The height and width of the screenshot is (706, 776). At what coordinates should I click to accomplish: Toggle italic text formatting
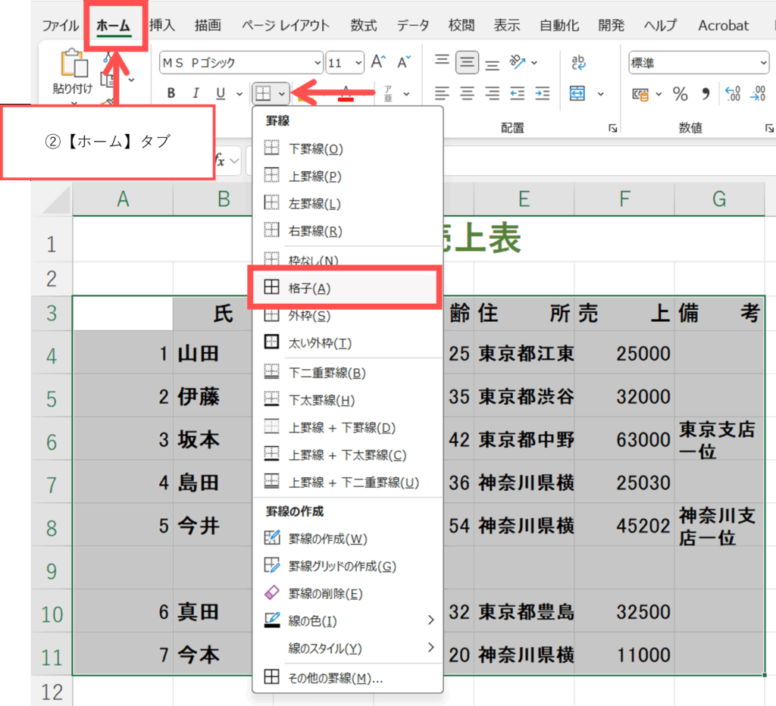pos(196,93)
